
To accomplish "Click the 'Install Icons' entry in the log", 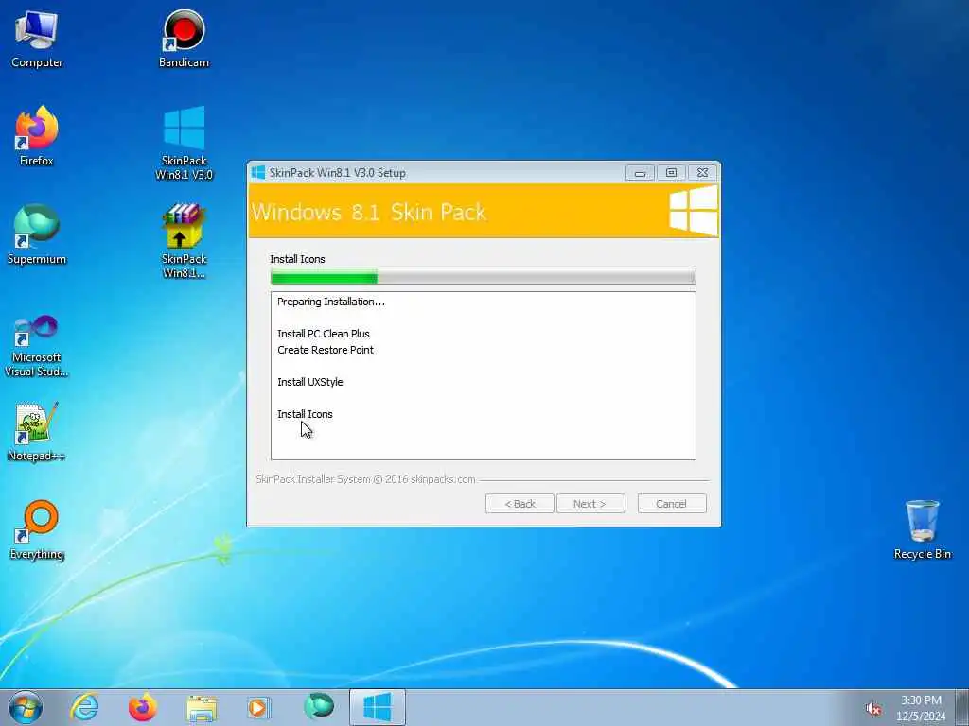I will (305, 414).
